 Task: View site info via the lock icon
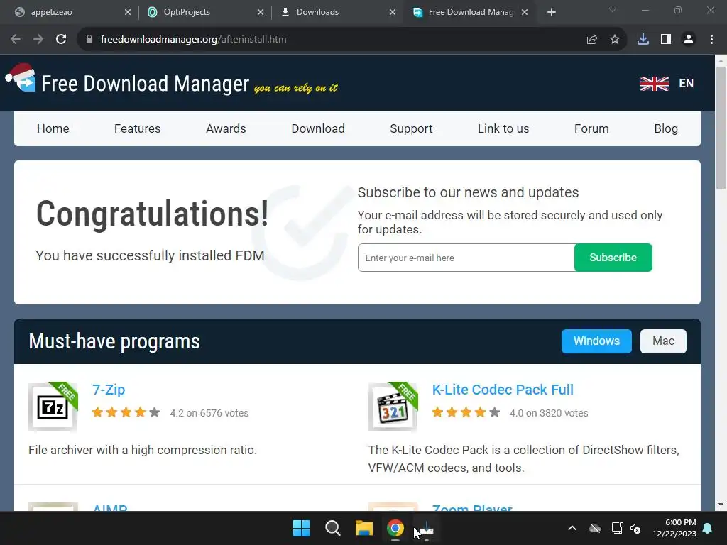tap(89, 40)
